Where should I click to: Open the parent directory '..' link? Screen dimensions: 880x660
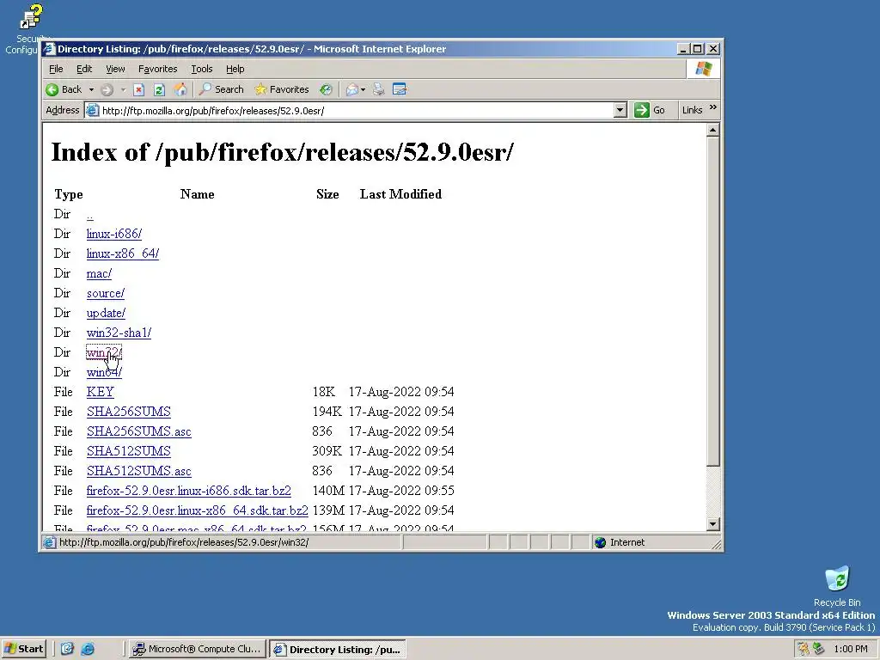(89, 214)
